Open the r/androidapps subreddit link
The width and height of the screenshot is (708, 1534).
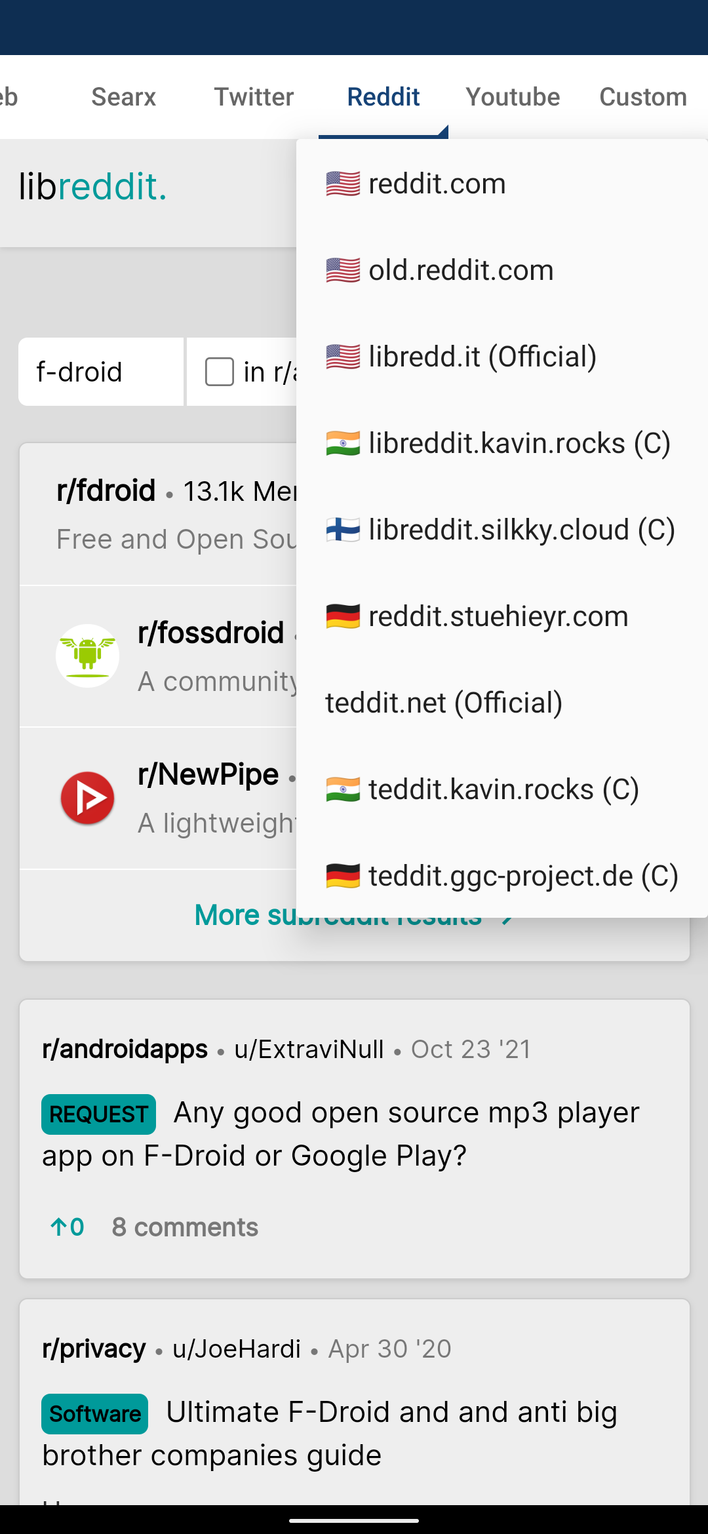125,1049
